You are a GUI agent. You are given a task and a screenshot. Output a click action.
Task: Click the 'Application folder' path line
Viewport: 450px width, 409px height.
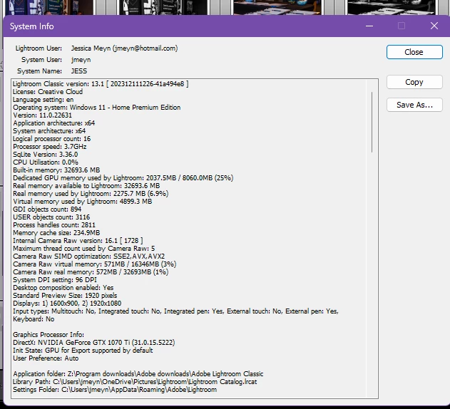(x=138, y=373)
